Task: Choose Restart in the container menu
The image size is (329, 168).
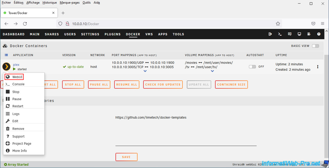Action: (x=18, y=106)
